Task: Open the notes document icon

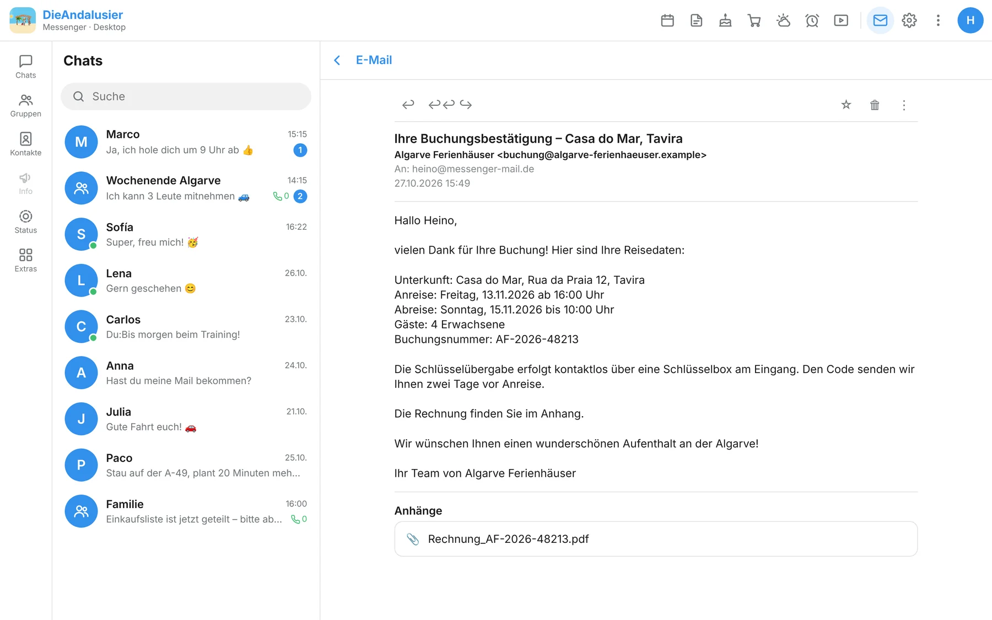Action: point(696,20)
